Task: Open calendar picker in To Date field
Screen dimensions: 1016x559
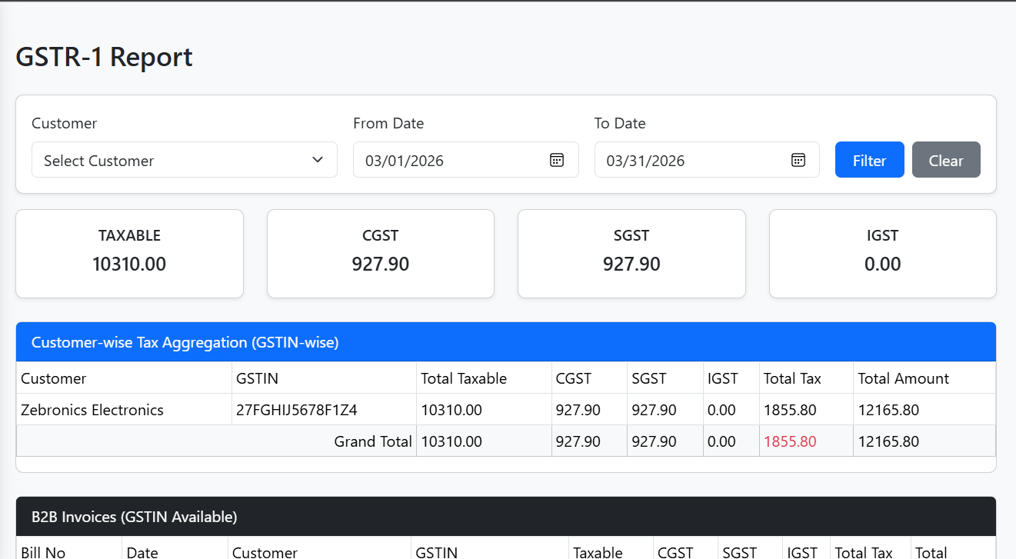Action: pyautogui.click(x=798, y=160)
